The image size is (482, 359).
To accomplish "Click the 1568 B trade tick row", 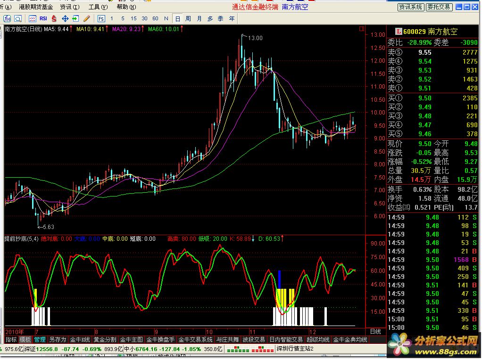I will click(432, 260).
